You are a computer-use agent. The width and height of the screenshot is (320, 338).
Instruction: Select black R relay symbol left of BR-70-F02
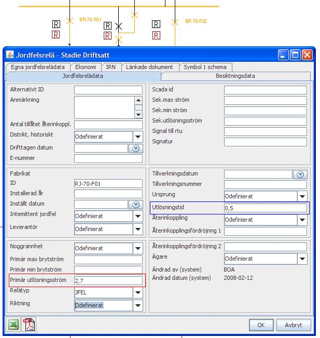(x=156, y=24)
